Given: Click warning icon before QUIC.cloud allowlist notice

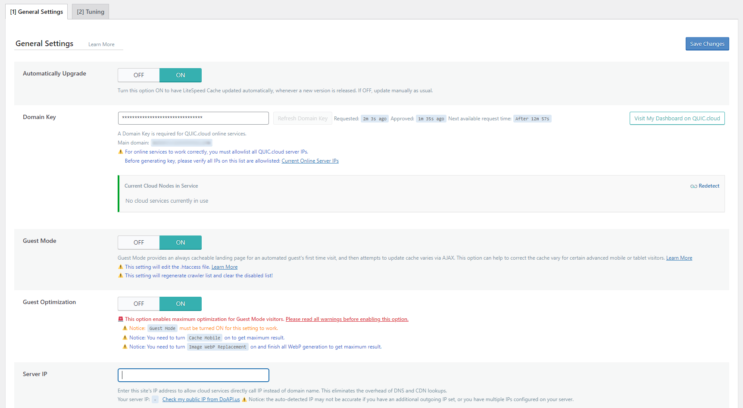Looking at the screenshot, I should pos(121,151).
